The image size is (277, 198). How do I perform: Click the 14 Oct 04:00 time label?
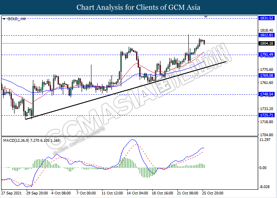(137, 193)
